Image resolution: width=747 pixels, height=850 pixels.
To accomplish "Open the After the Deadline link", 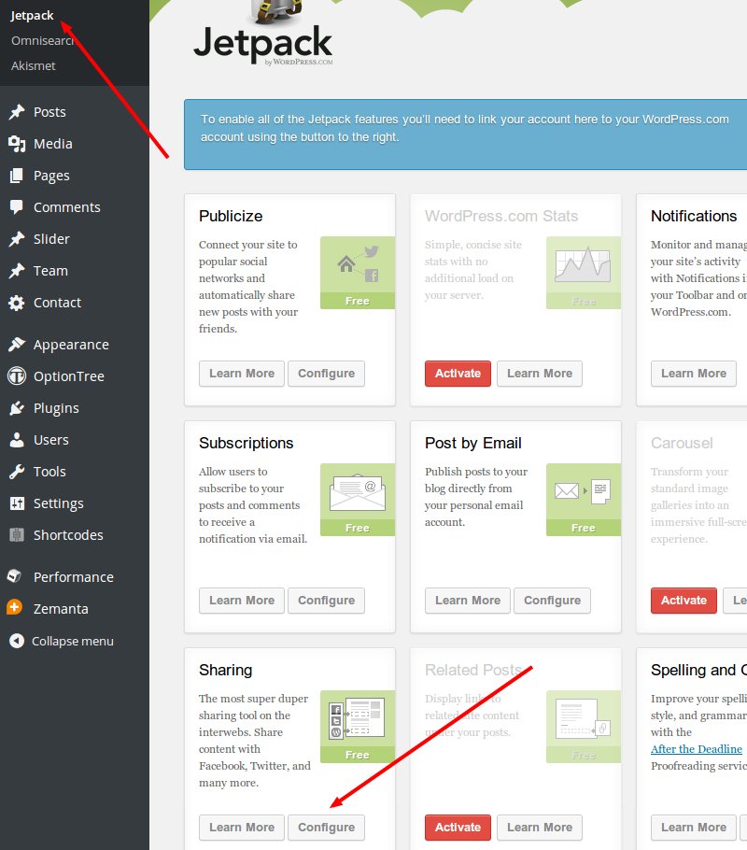I will coord(697,749).
